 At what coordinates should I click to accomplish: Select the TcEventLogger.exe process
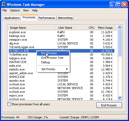pos(61,47)
